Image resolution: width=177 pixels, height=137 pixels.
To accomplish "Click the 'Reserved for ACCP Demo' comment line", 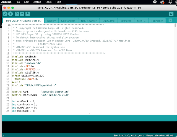I will click(x=42, y=50).
